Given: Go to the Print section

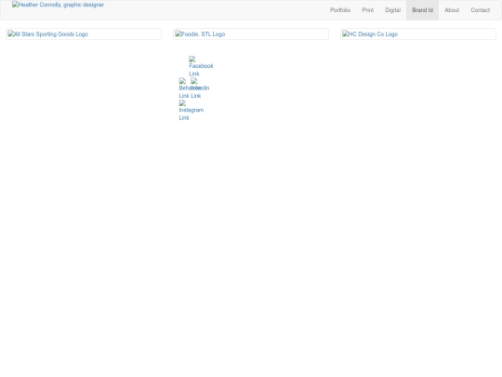Looking at the screenshot, I should click(x=367, y=10).
